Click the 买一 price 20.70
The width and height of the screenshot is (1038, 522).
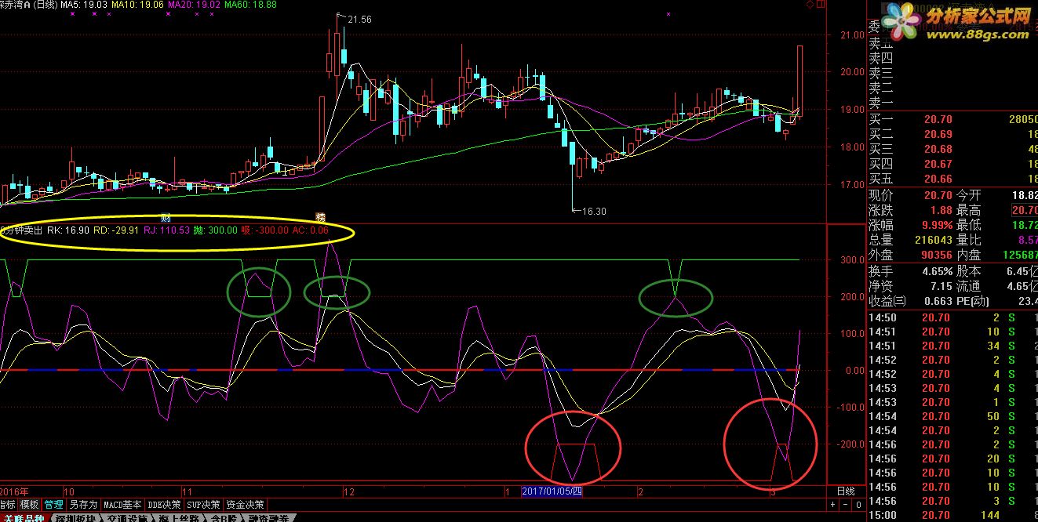(x=938, y=119)
